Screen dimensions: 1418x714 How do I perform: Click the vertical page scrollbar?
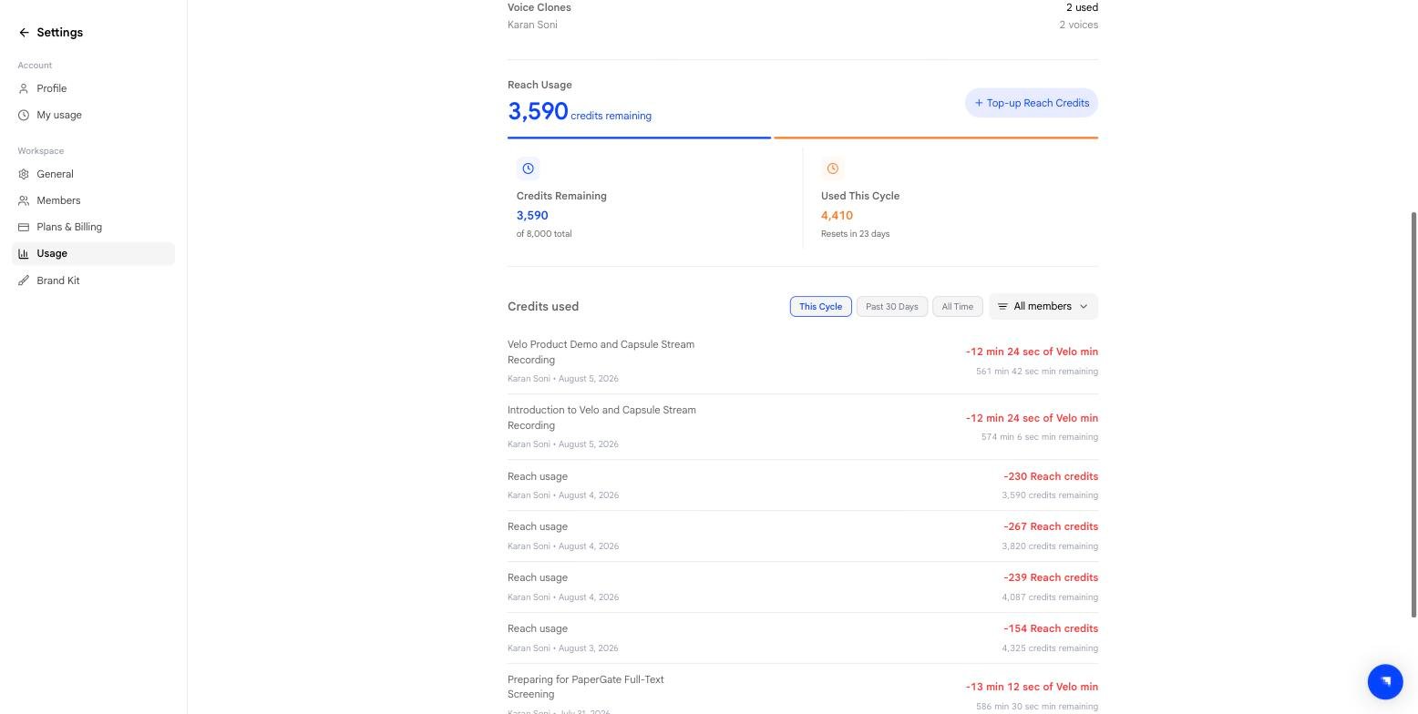(x=1413, y=414)
